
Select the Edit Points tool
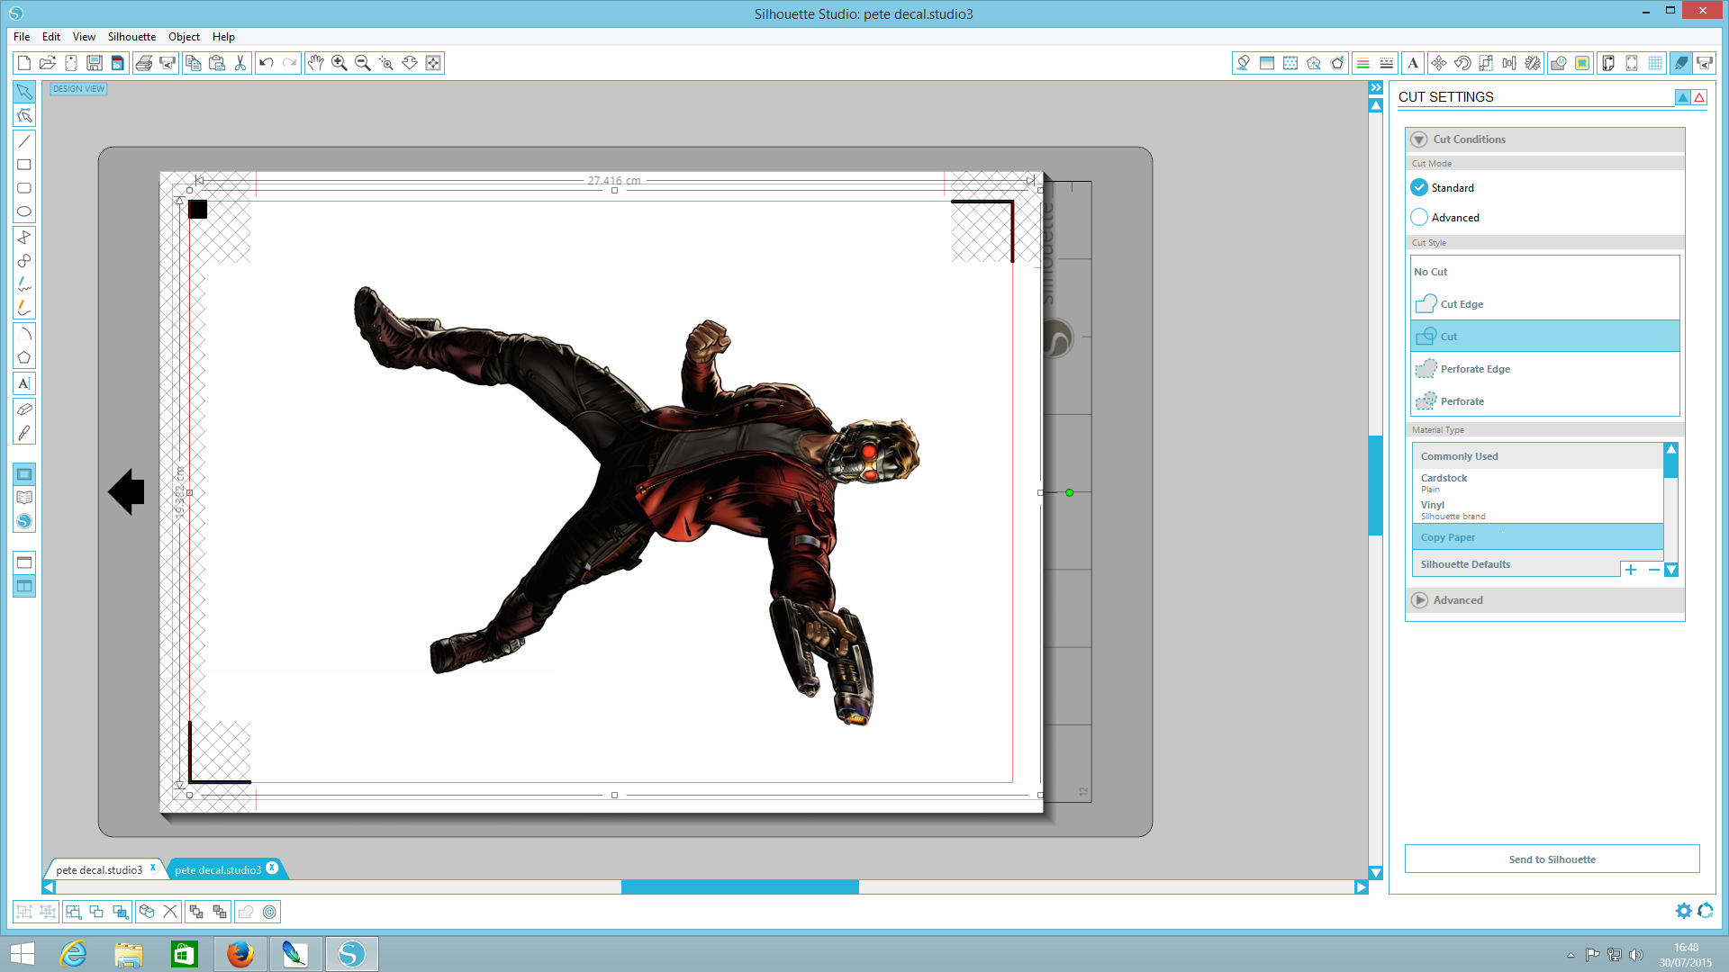[x=24, y=115]
